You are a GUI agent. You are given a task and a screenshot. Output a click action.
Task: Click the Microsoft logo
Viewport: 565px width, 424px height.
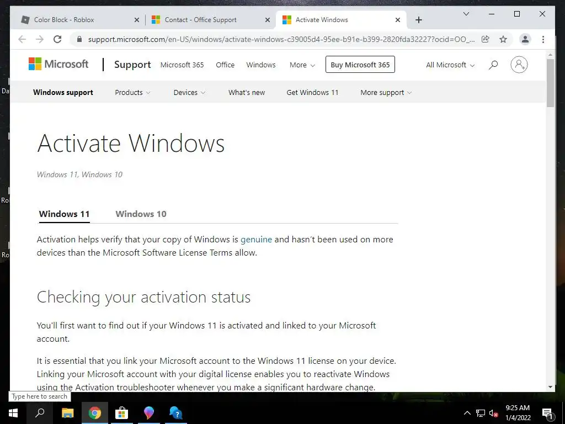(x=58, y=64)
